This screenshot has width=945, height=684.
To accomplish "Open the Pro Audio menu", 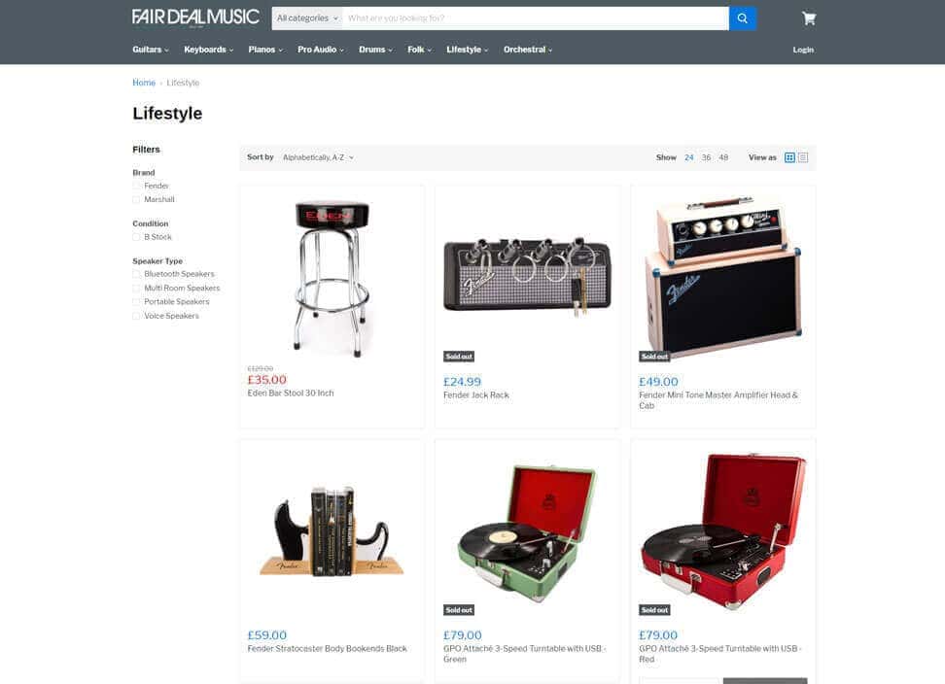I will pos(321,50).
